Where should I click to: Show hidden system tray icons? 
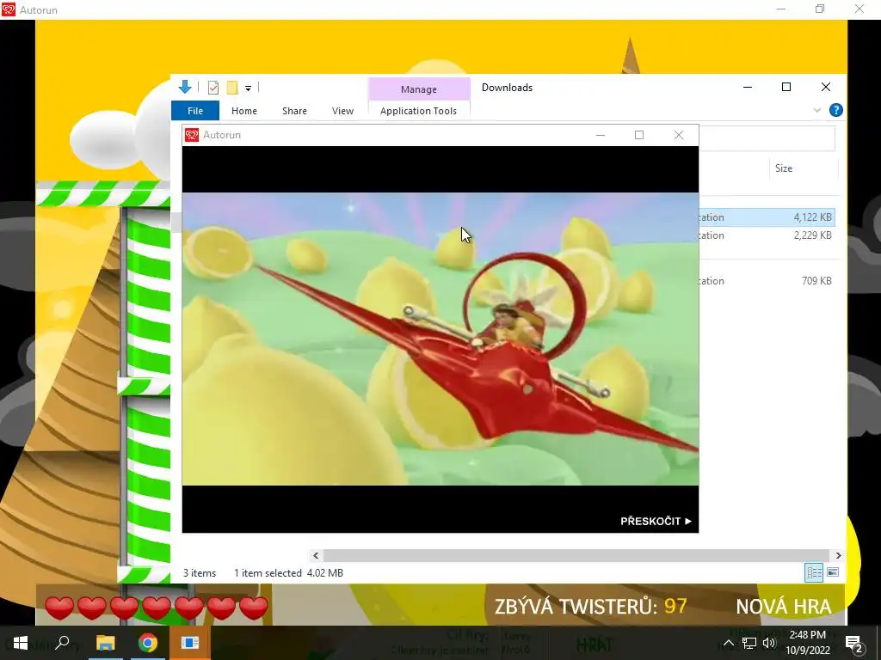tap(728, 644)
